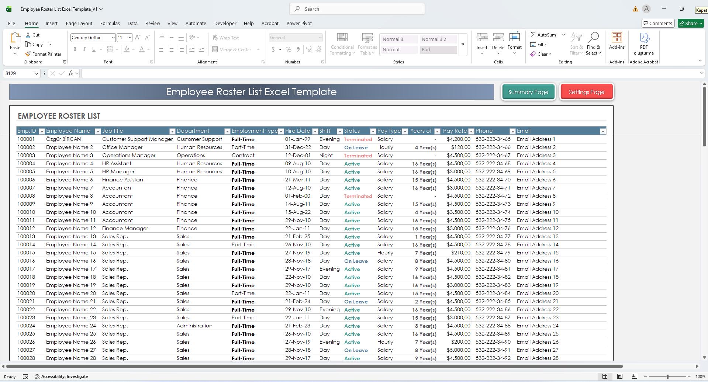Click the Paste clipboard icon
Image resolution: width=708 pixels, height=382 pixels.
pyautogui.click(x=15, y=38)
